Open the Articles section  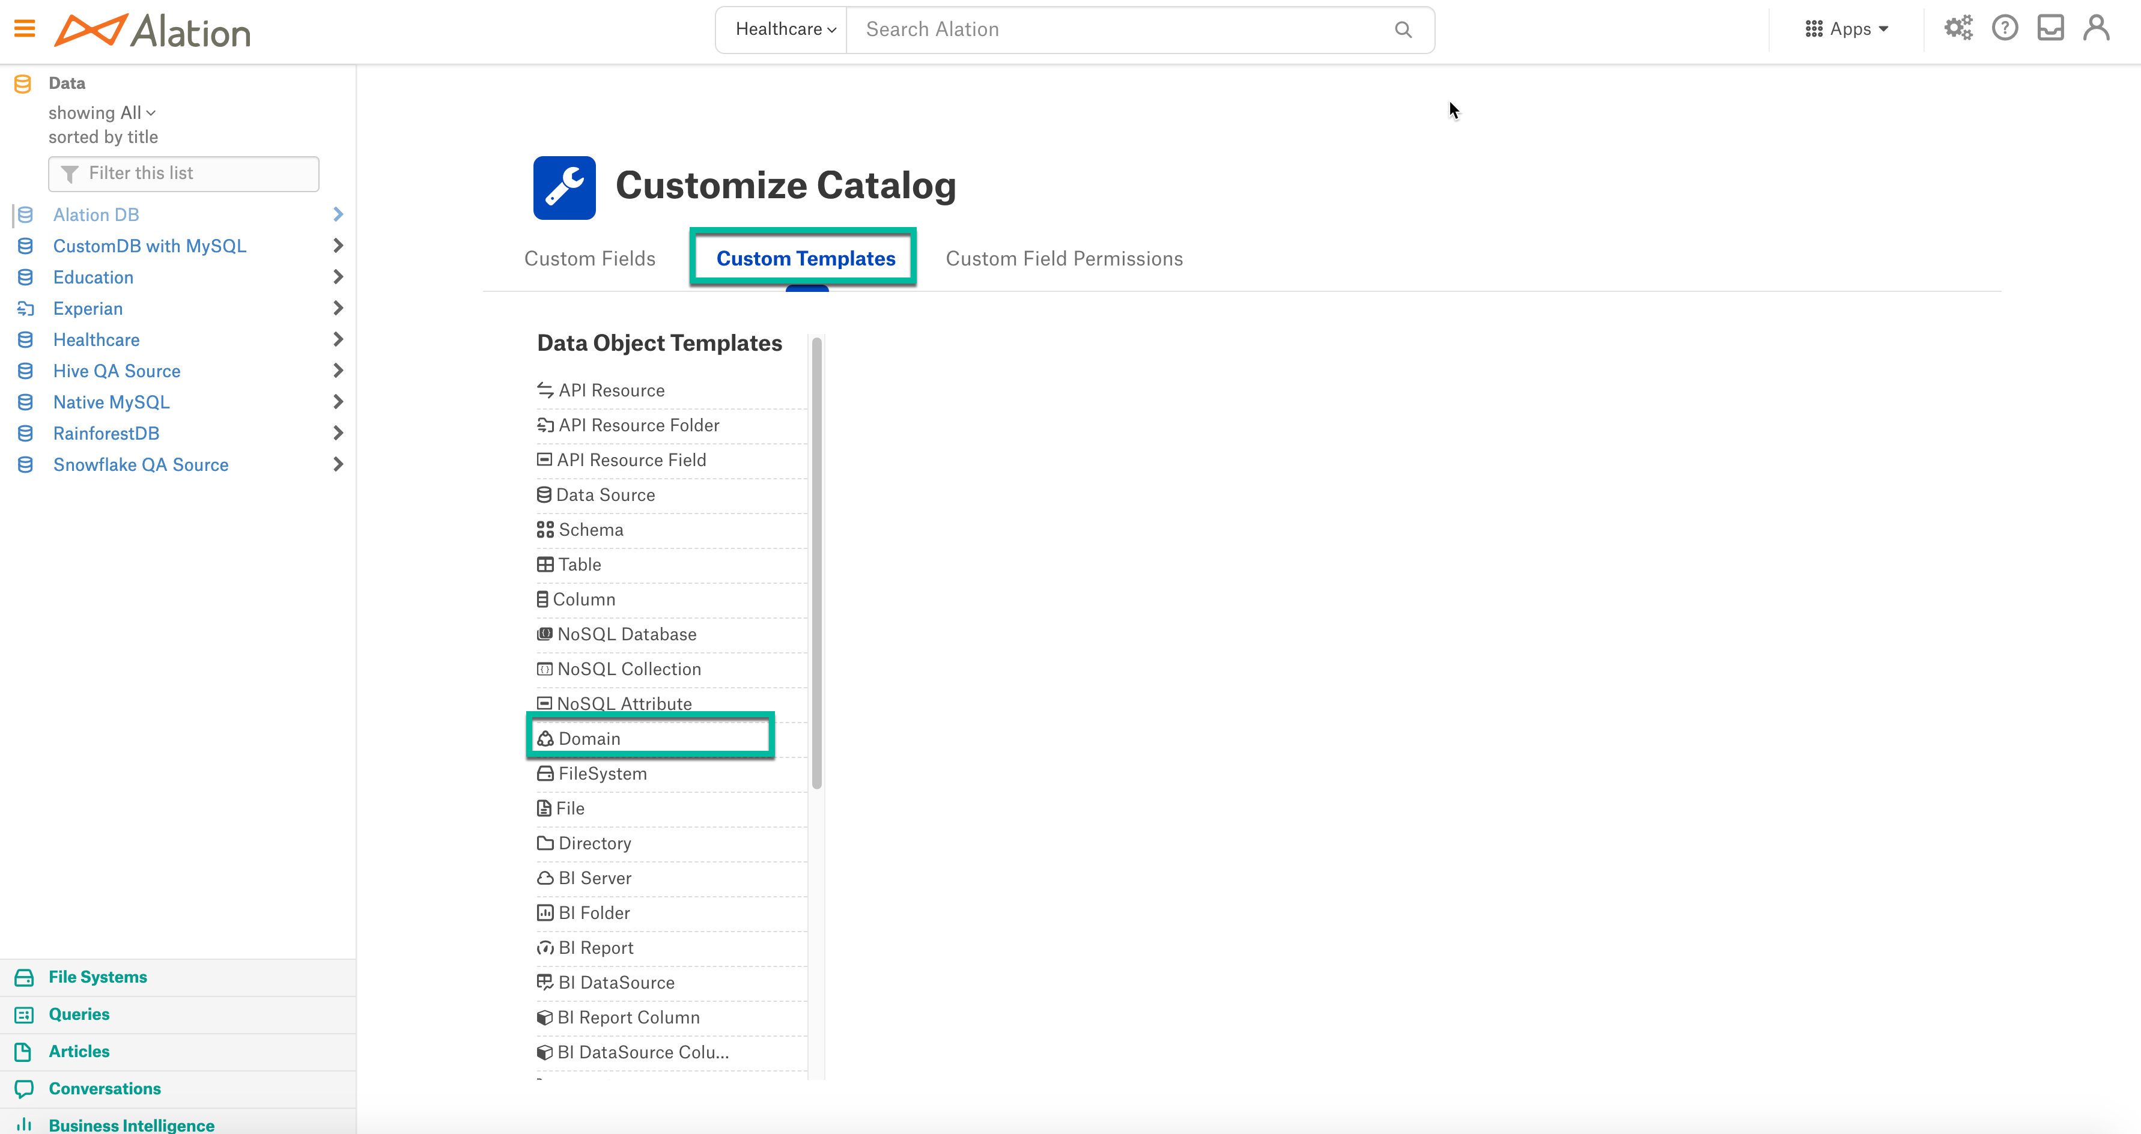(x=79, y=1052)
